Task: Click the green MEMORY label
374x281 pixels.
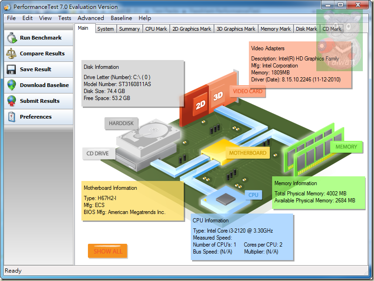Action: click(346, 147)
